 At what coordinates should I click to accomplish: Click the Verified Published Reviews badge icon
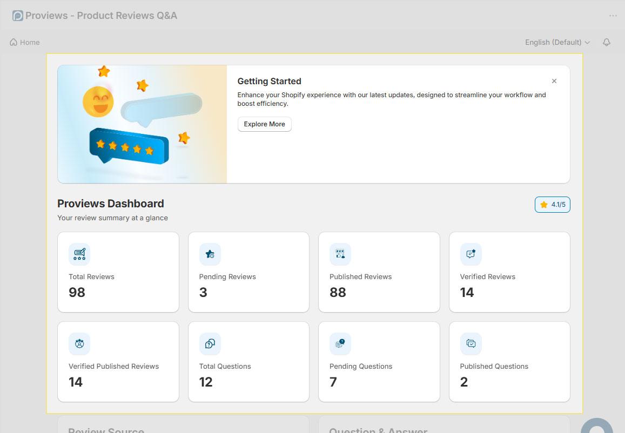(79, 344)
